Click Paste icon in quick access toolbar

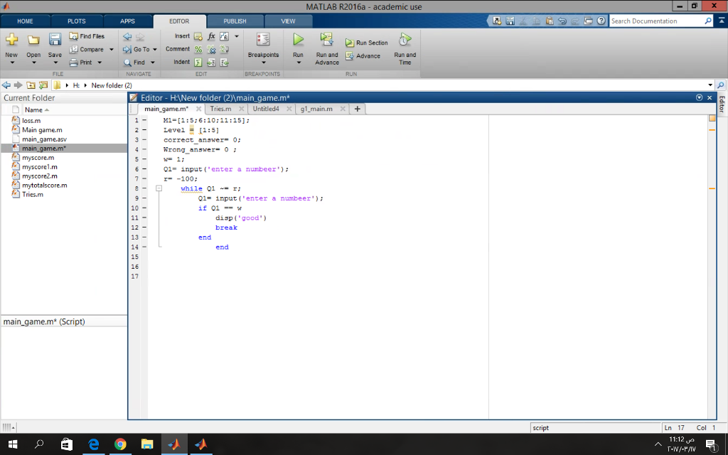(x=550, y=21)
